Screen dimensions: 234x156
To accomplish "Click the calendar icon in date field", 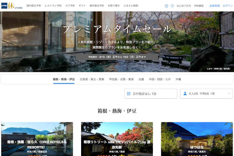I will 129,94.
